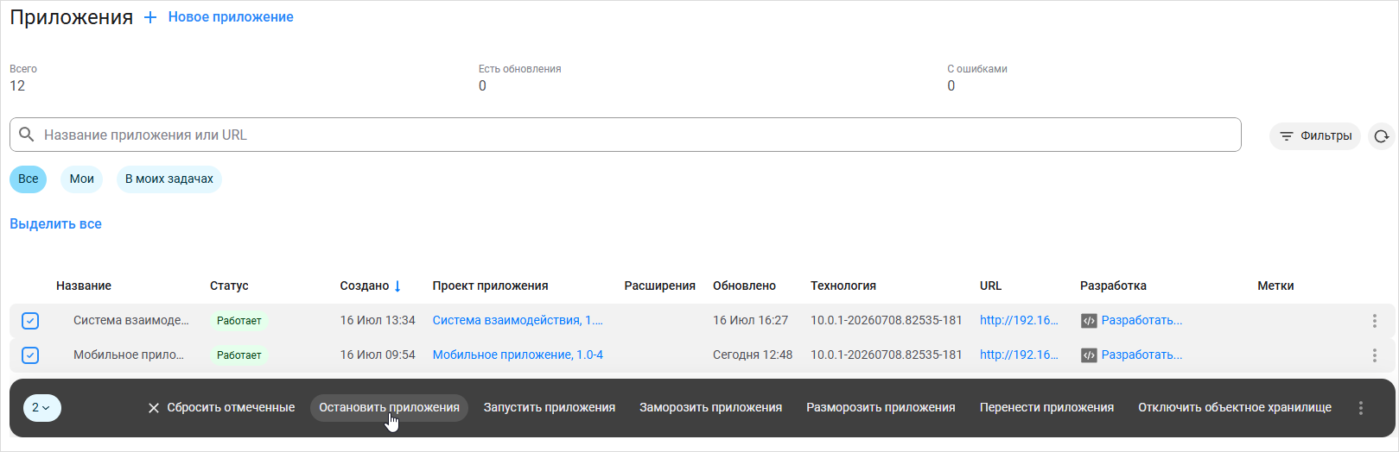Click the code icon in Мобильное приложение row
Image resolution: width=1399 pixels, height=452 pixels.
(x=1089, y=355)
